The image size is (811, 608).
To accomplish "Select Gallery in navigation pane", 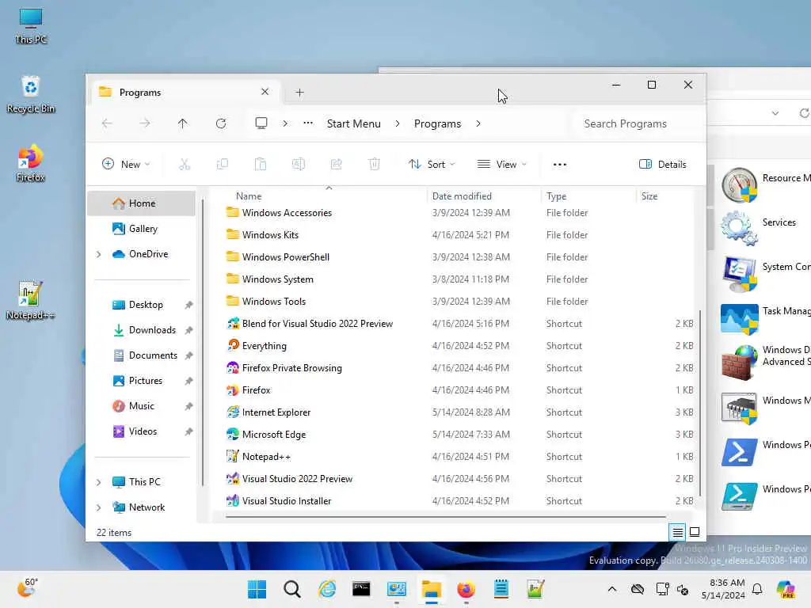I will pos(141,229).
